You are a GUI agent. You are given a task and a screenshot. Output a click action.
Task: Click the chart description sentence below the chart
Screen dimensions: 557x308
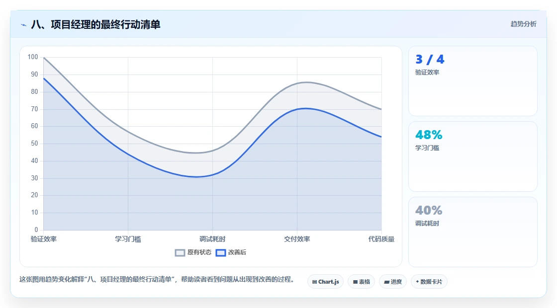(157, 280)
